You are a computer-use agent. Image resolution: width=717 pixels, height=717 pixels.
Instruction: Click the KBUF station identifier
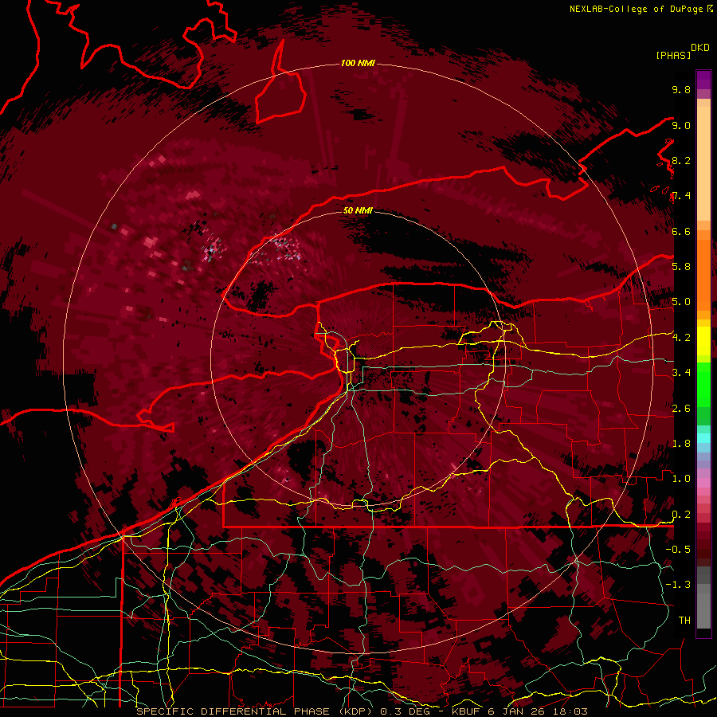[467, 711]
